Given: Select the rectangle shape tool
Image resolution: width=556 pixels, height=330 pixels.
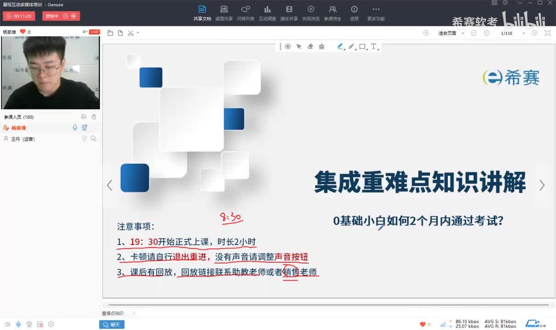Looking at the screenshot, I should (x=362, y=46).
